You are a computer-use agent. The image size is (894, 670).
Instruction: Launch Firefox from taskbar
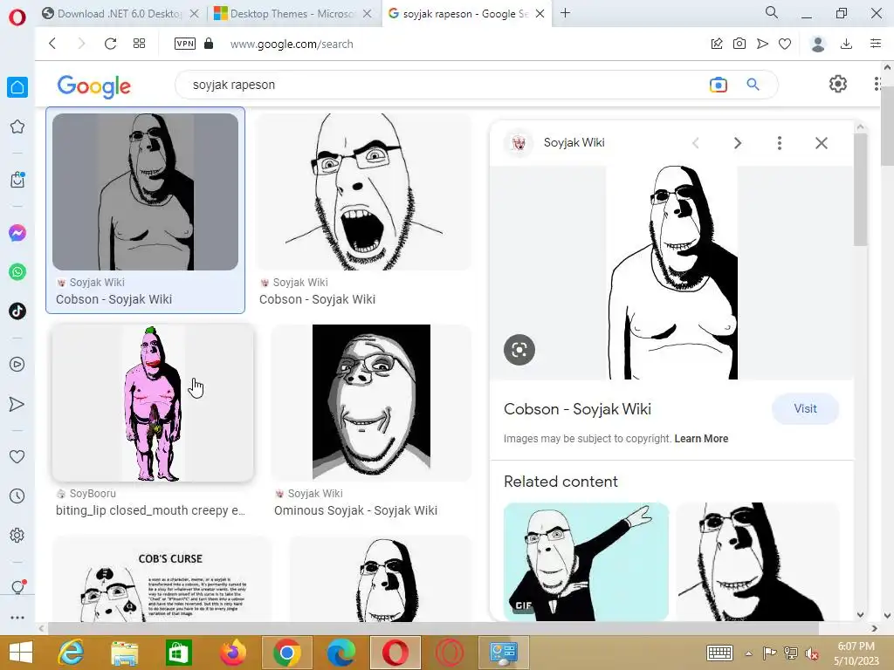tap(232, 653)
